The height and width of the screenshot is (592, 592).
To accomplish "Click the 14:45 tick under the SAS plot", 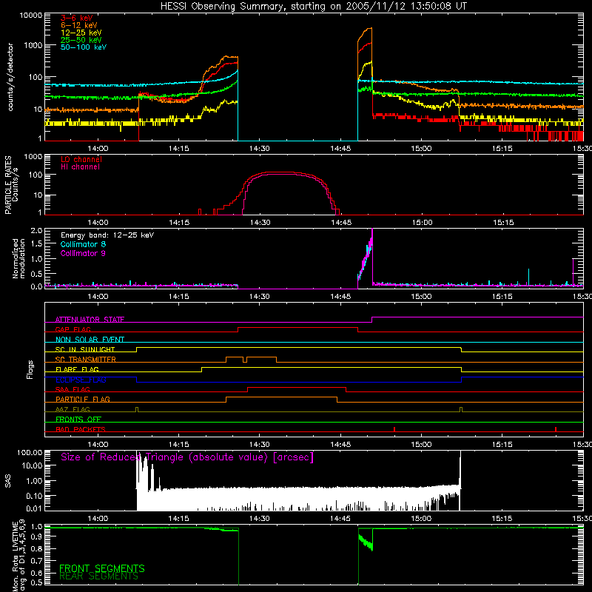I will [340, 519].
